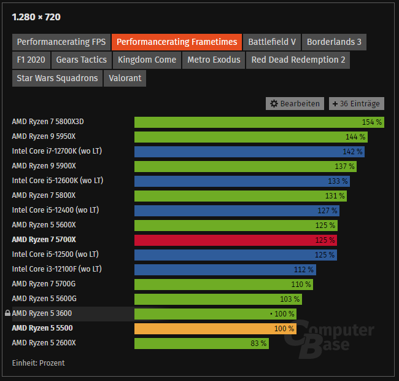399x381 pixels.
Task: Click the AMD Ryzen 9 5950X label
Action: [44, 136]
